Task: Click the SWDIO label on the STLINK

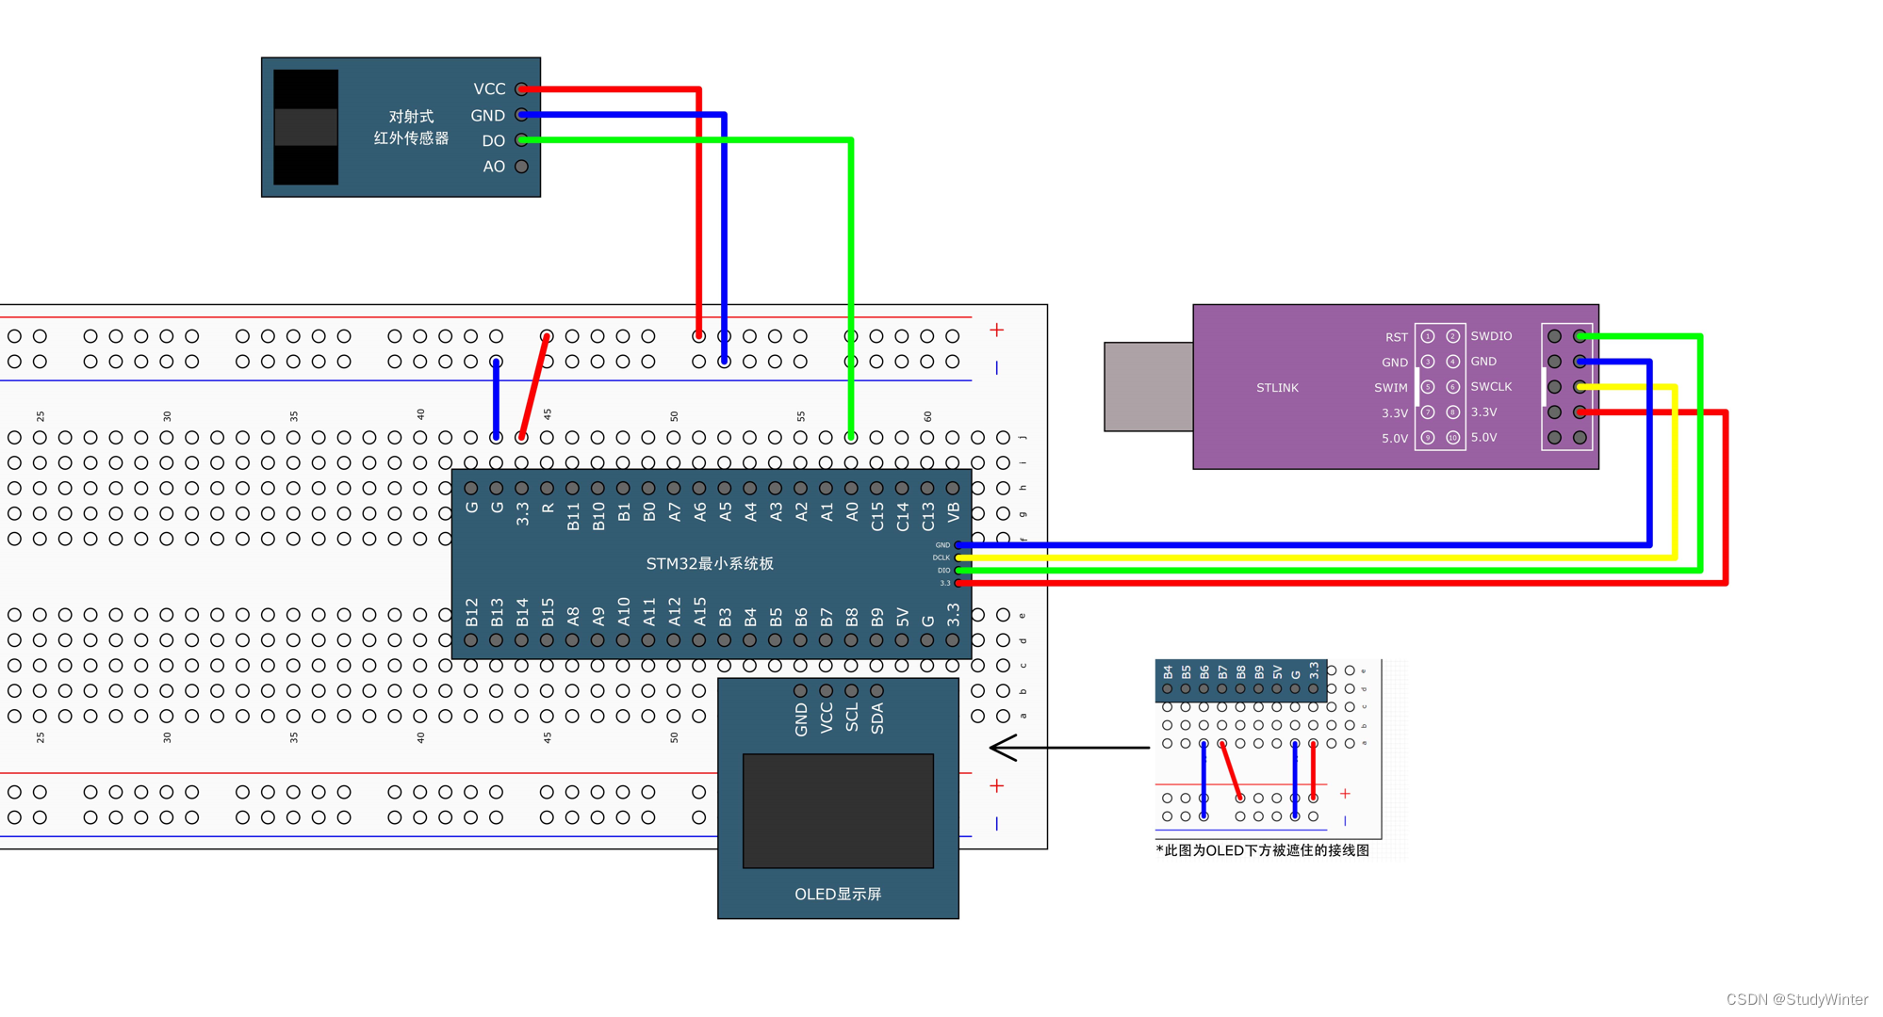Action: [1491, 336]
